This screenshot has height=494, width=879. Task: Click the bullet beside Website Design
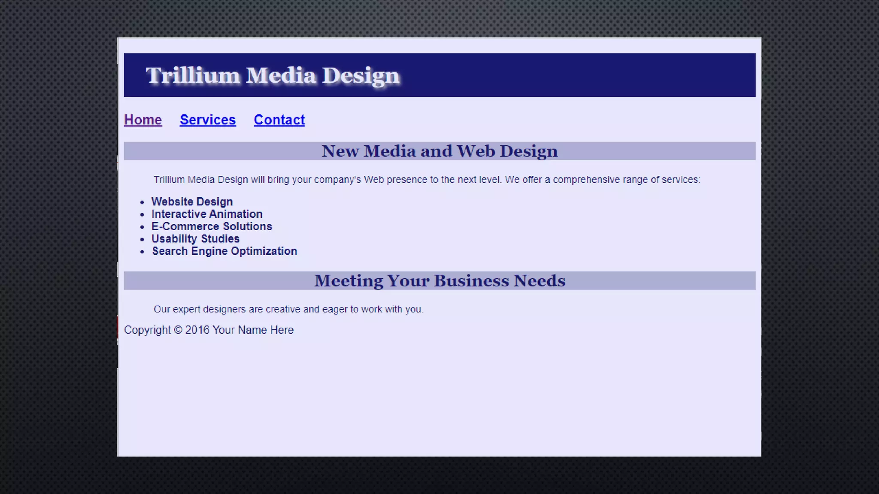pos(142,202)
